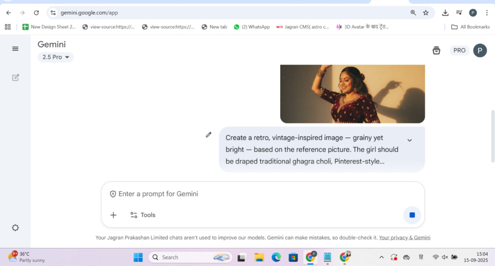Open the uploaded reference photo thumbnail
This screenshot has height=266, width=495.
(352, 94)
